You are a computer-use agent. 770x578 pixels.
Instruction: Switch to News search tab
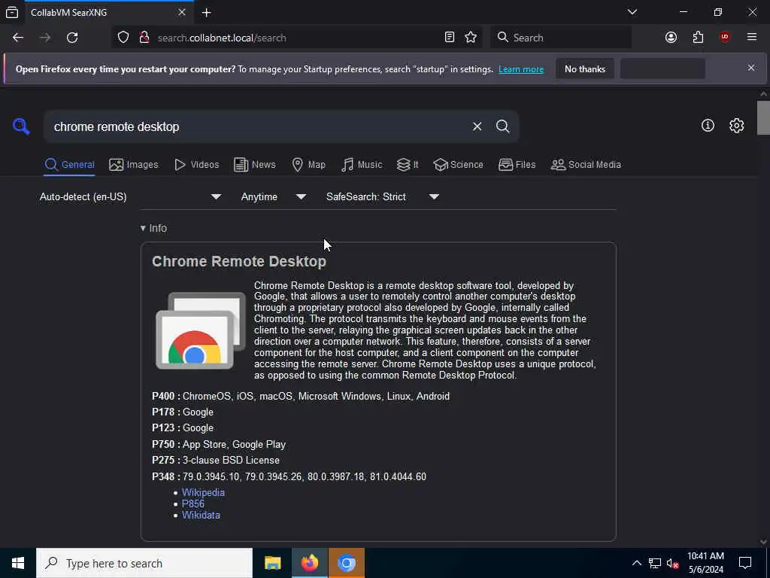pyautogui.click(x=255, y=165)
